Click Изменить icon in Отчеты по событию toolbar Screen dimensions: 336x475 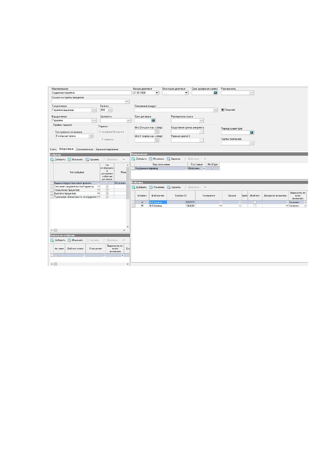click(x=69, y=240)
